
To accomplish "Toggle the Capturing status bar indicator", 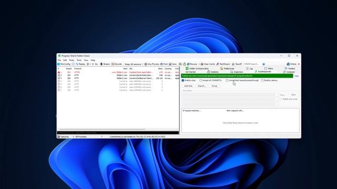I will (63, 136).
